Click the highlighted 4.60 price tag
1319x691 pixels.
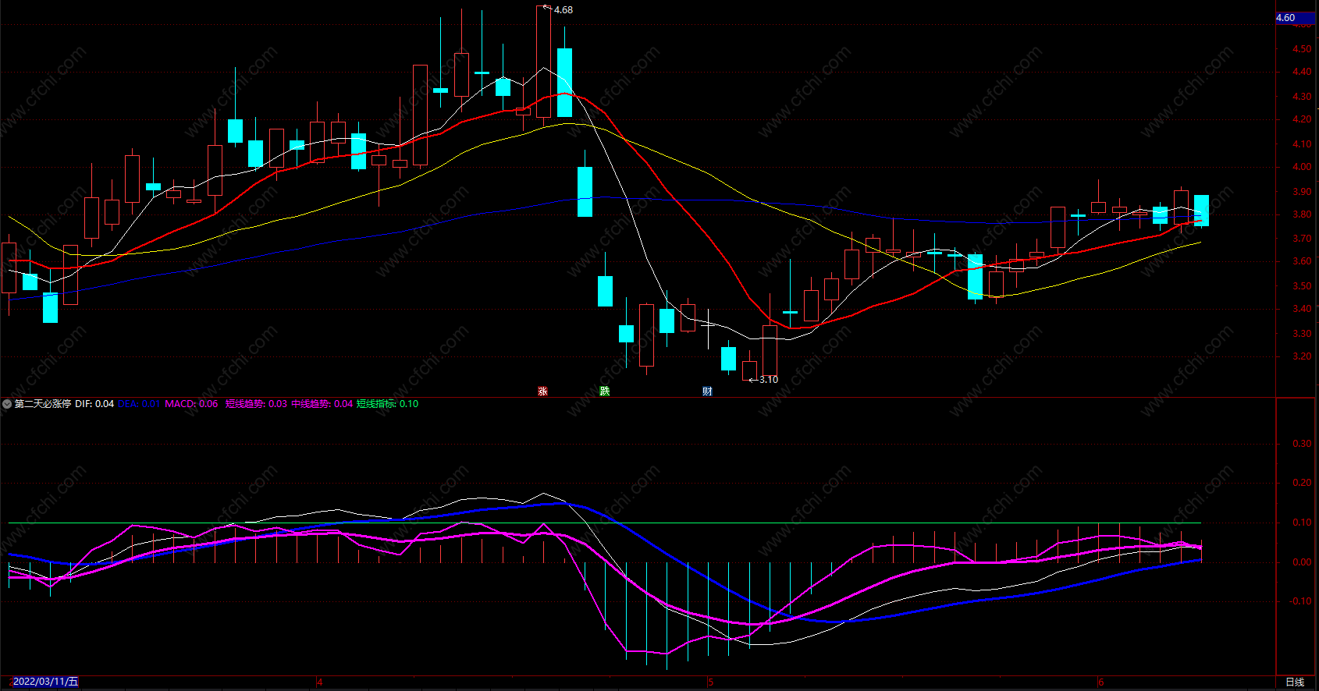pyautogui.click(x=1296, y=17)
